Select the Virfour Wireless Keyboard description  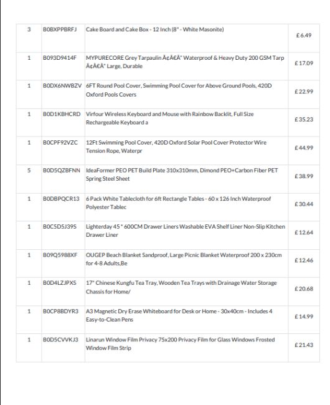pos(170,118)
